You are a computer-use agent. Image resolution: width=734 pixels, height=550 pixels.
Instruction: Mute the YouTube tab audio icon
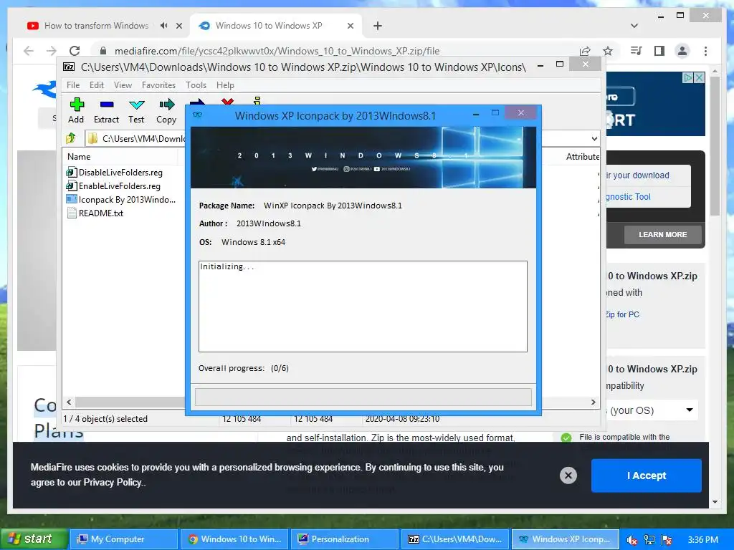pyautogui.click(x=163, y=26)
